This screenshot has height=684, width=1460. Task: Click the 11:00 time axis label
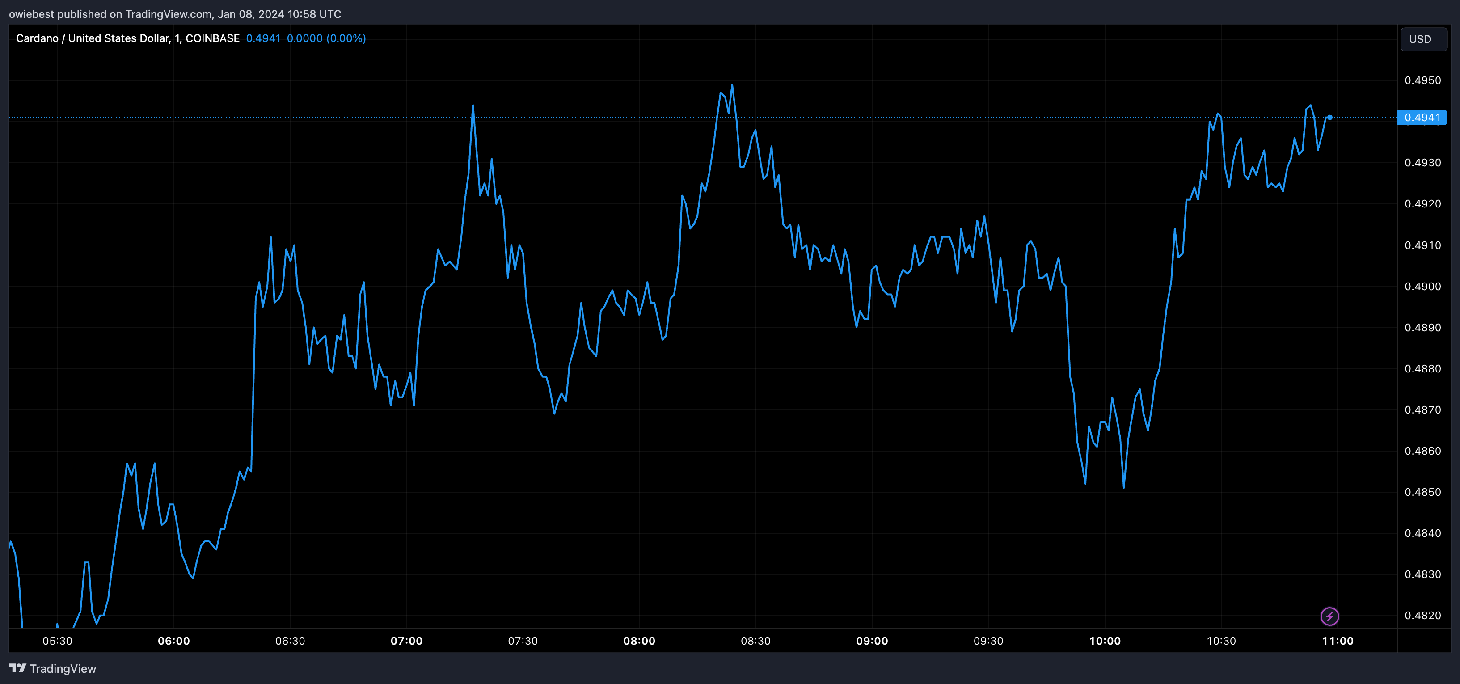pos(1338,641)
